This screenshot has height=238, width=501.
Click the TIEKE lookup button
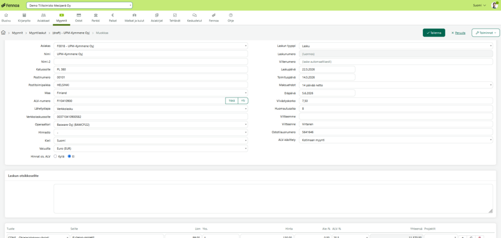tap(231, 100)
